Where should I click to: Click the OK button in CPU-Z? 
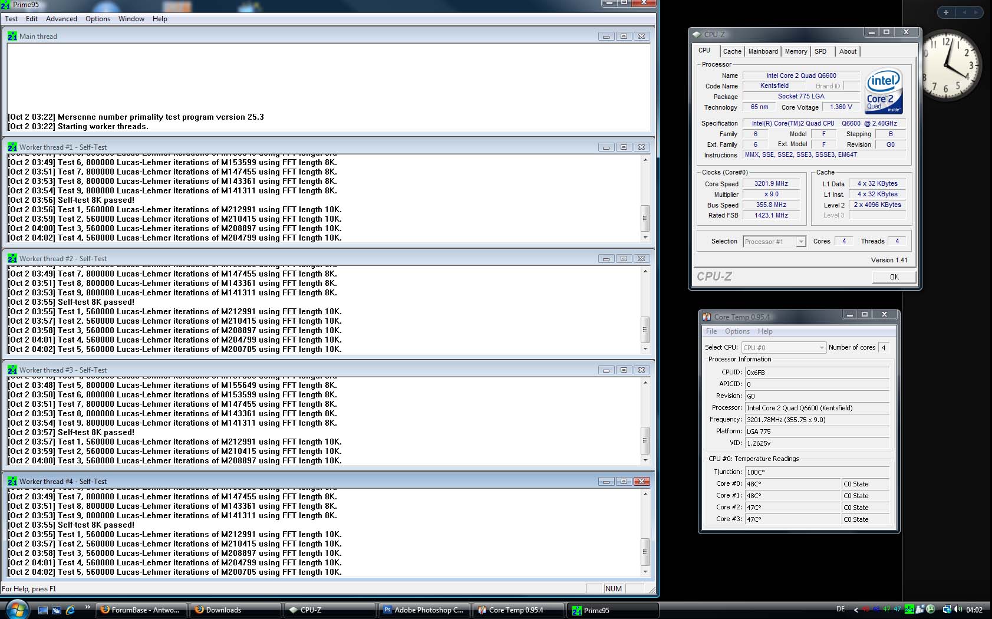894,276
